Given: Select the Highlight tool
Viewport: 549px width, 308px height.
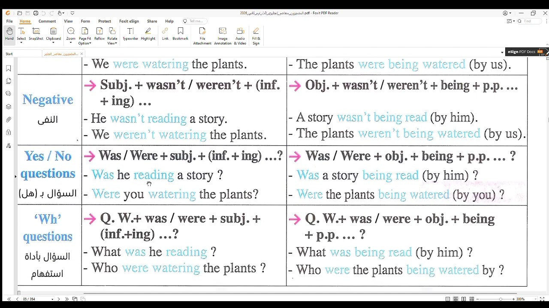Looking at the screenshot, I should click(x=148, y=34).
